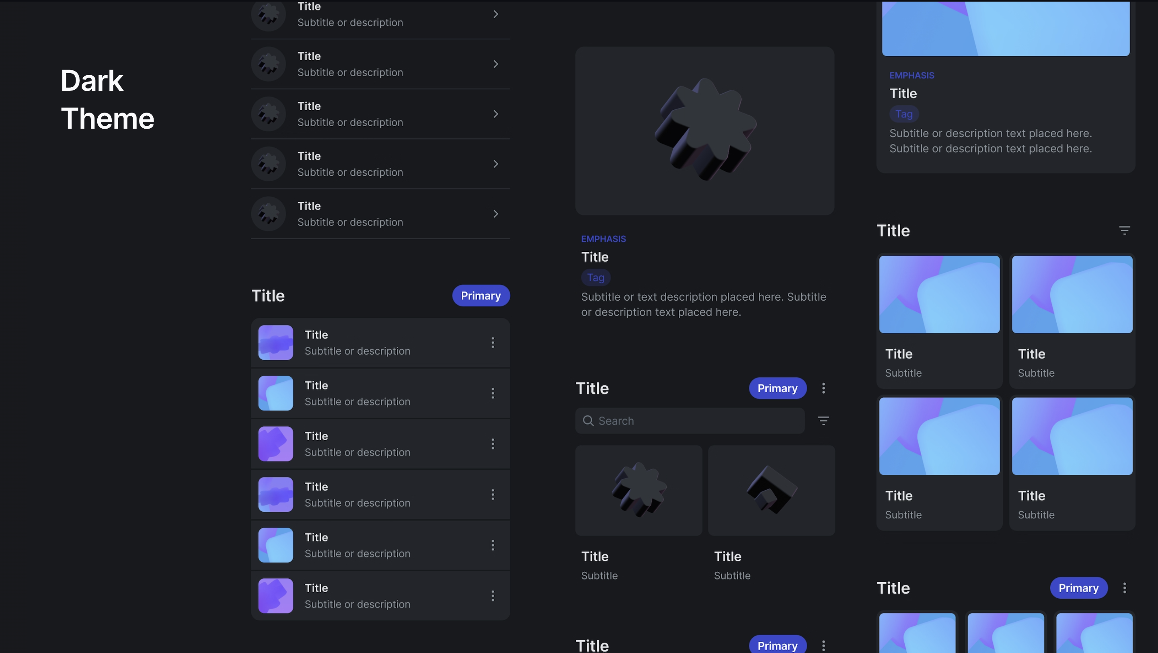Image resolution: width=1158 pixels, height=653 pixels.
Task: Click the EMPHASIS label under the 3D flower card
Action: coord(603,238)
